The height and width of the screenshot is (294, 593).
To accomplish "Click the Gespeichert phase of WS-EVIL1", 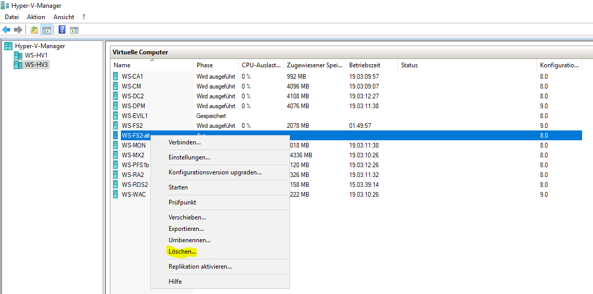I will click(x=211, y=115).
